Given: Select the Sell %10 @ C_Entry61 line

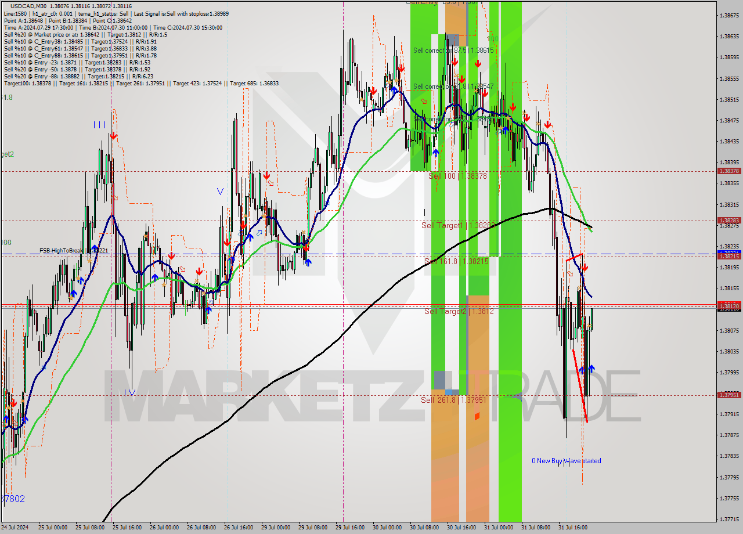Looking at the screenshot, I should [x=80, y=48].
